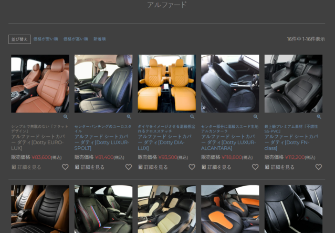Toggle heart for Dotty LUXUR-SPOLT product
This screenshot has width=335, height=233.
tap(129, 167)
